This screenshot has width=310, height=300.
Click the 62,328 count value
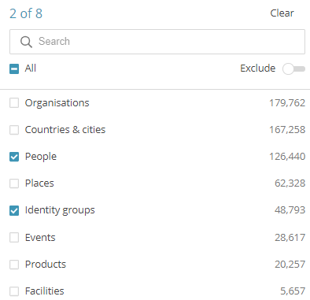tap(290, 183)
